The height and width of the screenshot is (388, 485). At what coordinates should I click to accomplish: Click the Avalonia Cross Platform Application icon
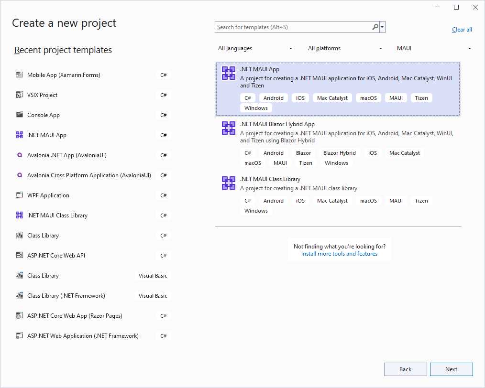point(20,175)
